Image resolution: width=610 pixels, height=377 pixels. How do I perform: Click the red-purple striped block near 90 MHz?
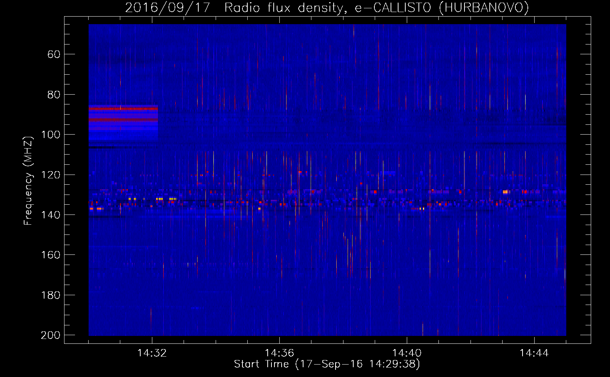coord(123,123)
